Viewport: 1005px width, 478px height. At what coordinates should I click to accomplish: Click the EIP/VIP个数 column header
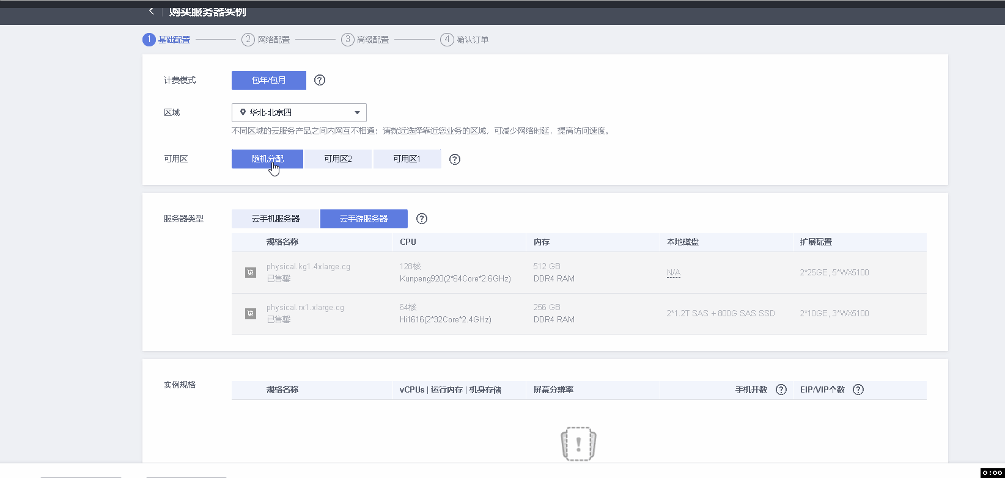(x=822, y=389)
